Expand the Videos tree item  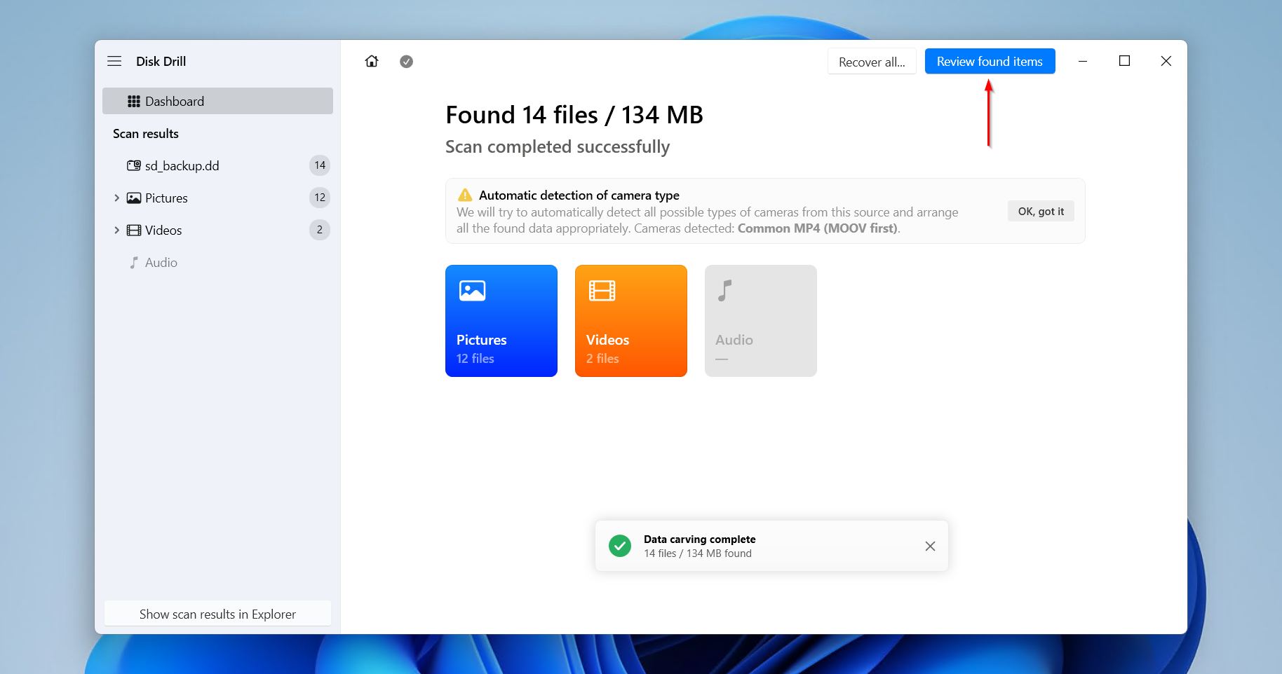click(116, 231)
